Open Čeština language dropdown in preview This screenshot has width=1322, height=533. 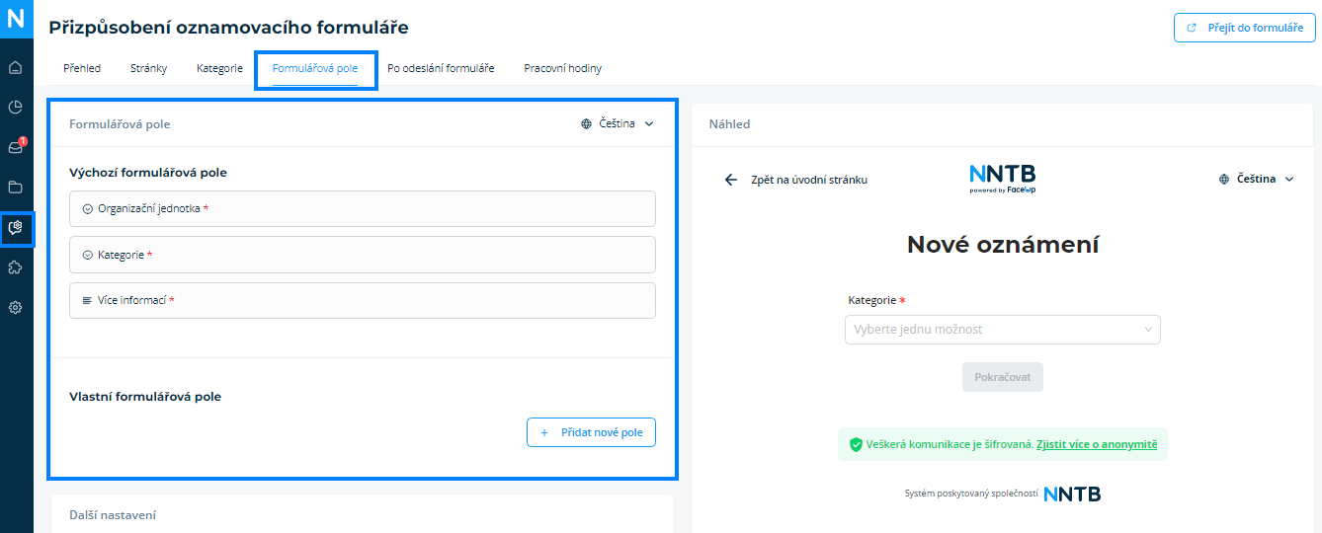click(x=1257, y=180)
